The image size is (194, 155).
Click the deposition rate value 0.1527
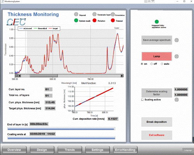113,119
